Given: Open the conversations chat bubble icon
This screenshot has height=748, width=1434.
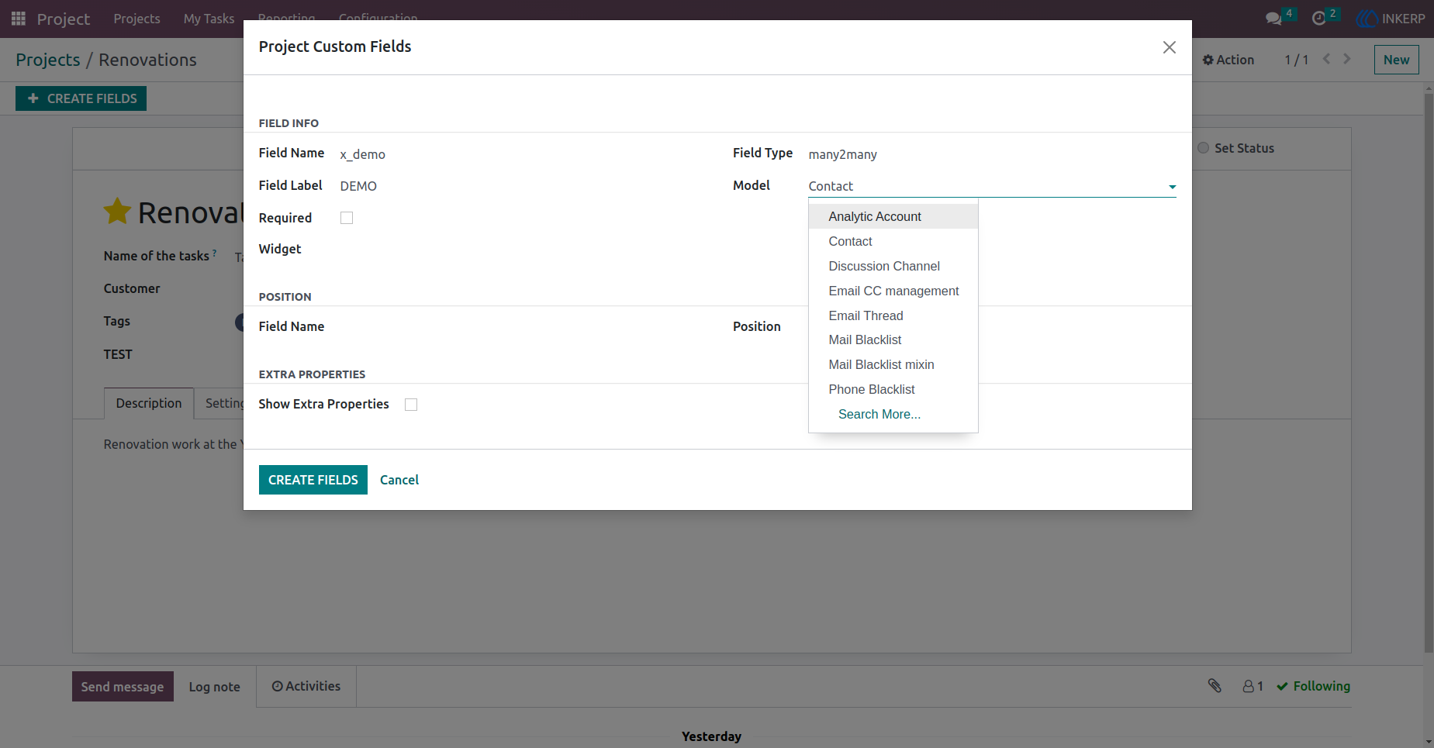Looking at the screenshot, I should tap(1273, 19).
